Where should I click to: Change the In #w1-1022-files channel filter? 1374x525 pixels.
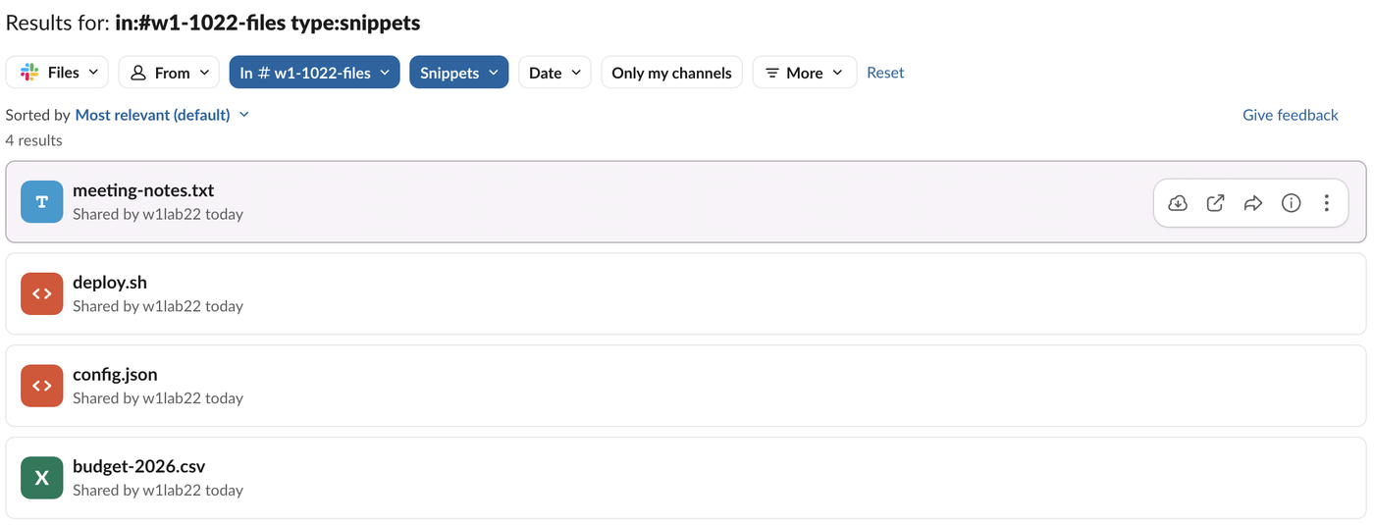pos(314,73)
